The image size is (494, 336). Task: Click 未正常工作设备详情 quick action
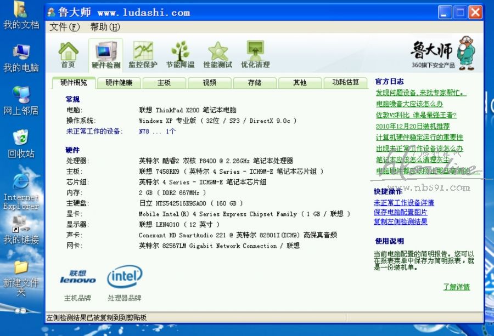(x=403, y=203)
